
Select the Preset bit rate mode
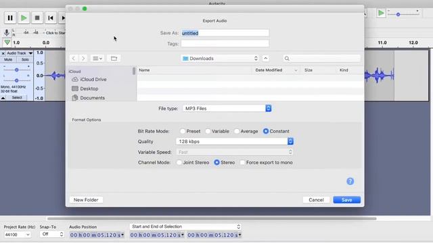click(183, 132)
